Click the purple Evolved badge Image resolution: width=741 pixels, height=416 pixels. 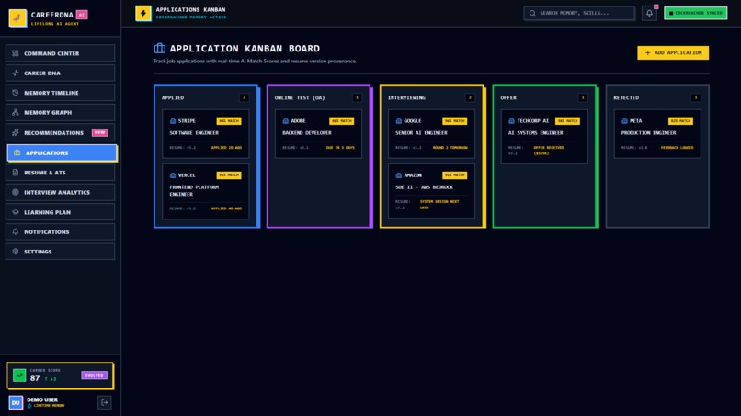click(x=94, y=375)
